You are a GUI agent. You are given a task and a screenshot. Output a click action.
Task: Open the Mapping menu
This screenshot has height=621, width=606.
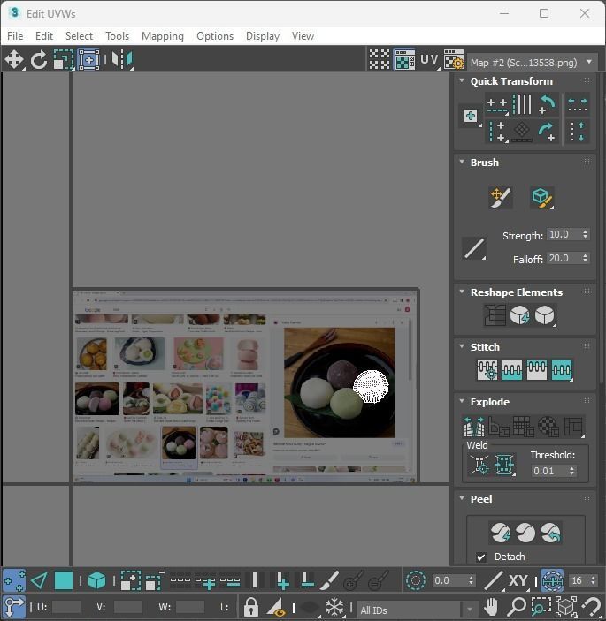coord(163,36)
